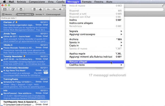Viewport: 165px width, 106px height.
Task: Select 10lotto.it message
Action: pos(25,49)
